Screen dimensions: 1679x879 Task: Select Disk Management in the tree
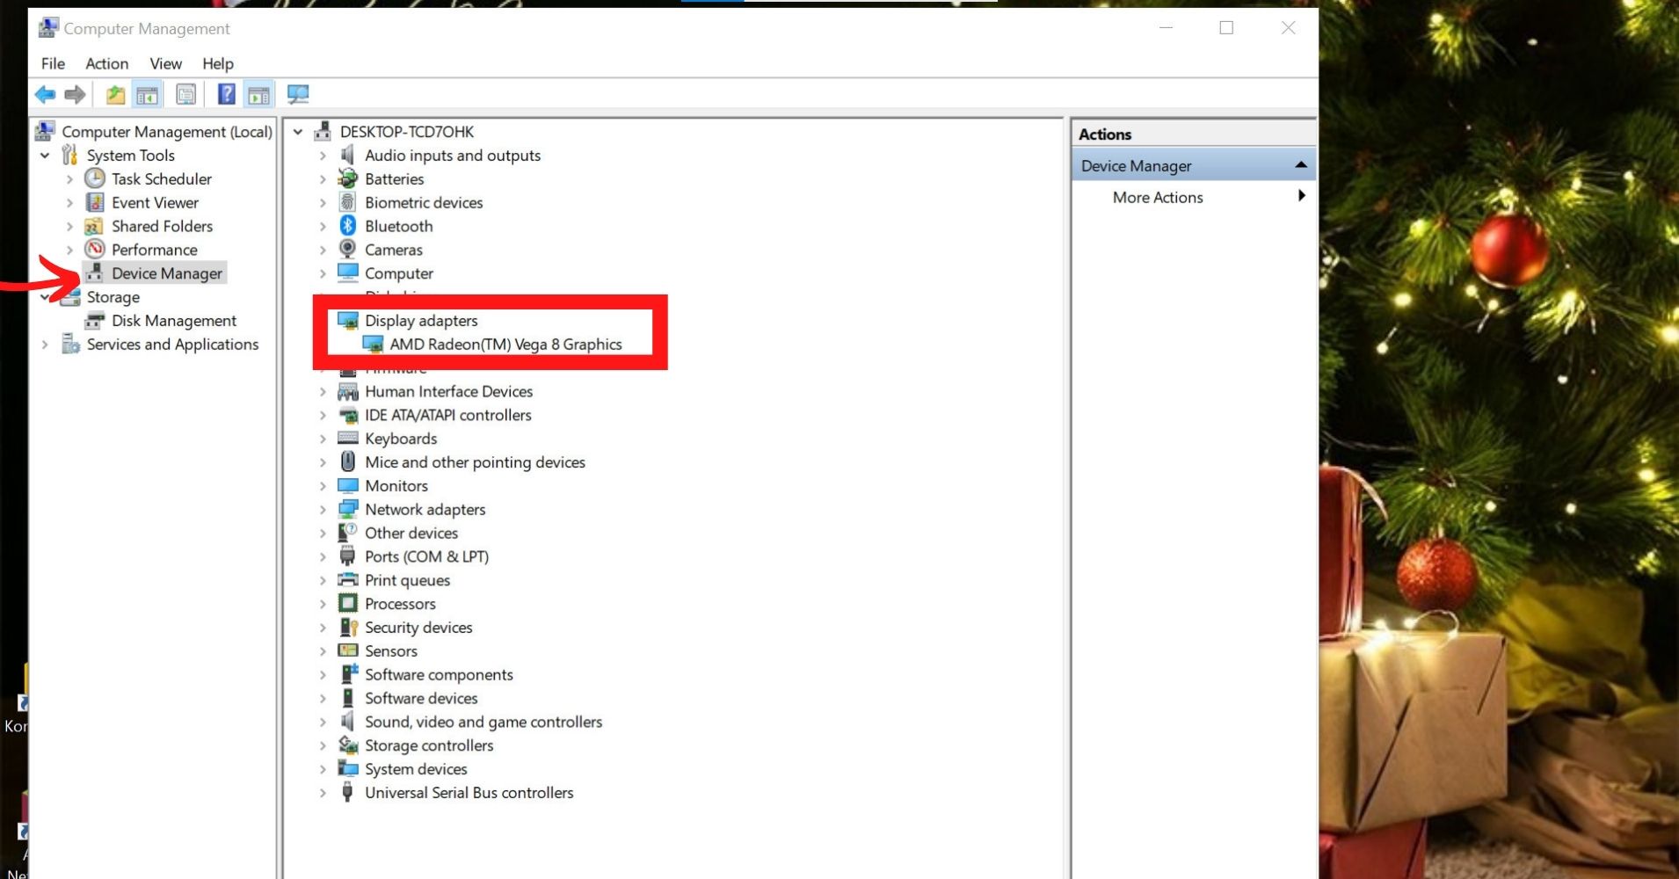173,321
